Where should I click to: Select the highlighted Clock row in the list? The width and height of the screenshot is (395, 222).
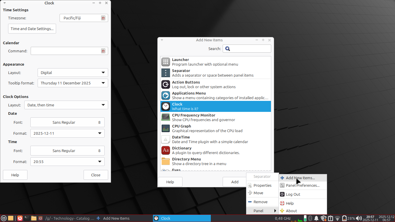pos(216,106)
